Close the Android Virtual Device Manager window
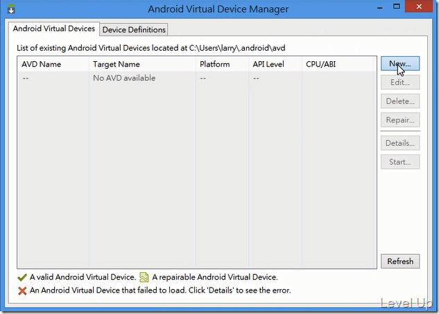The image size is (439, 314). [x=419, y=6]
